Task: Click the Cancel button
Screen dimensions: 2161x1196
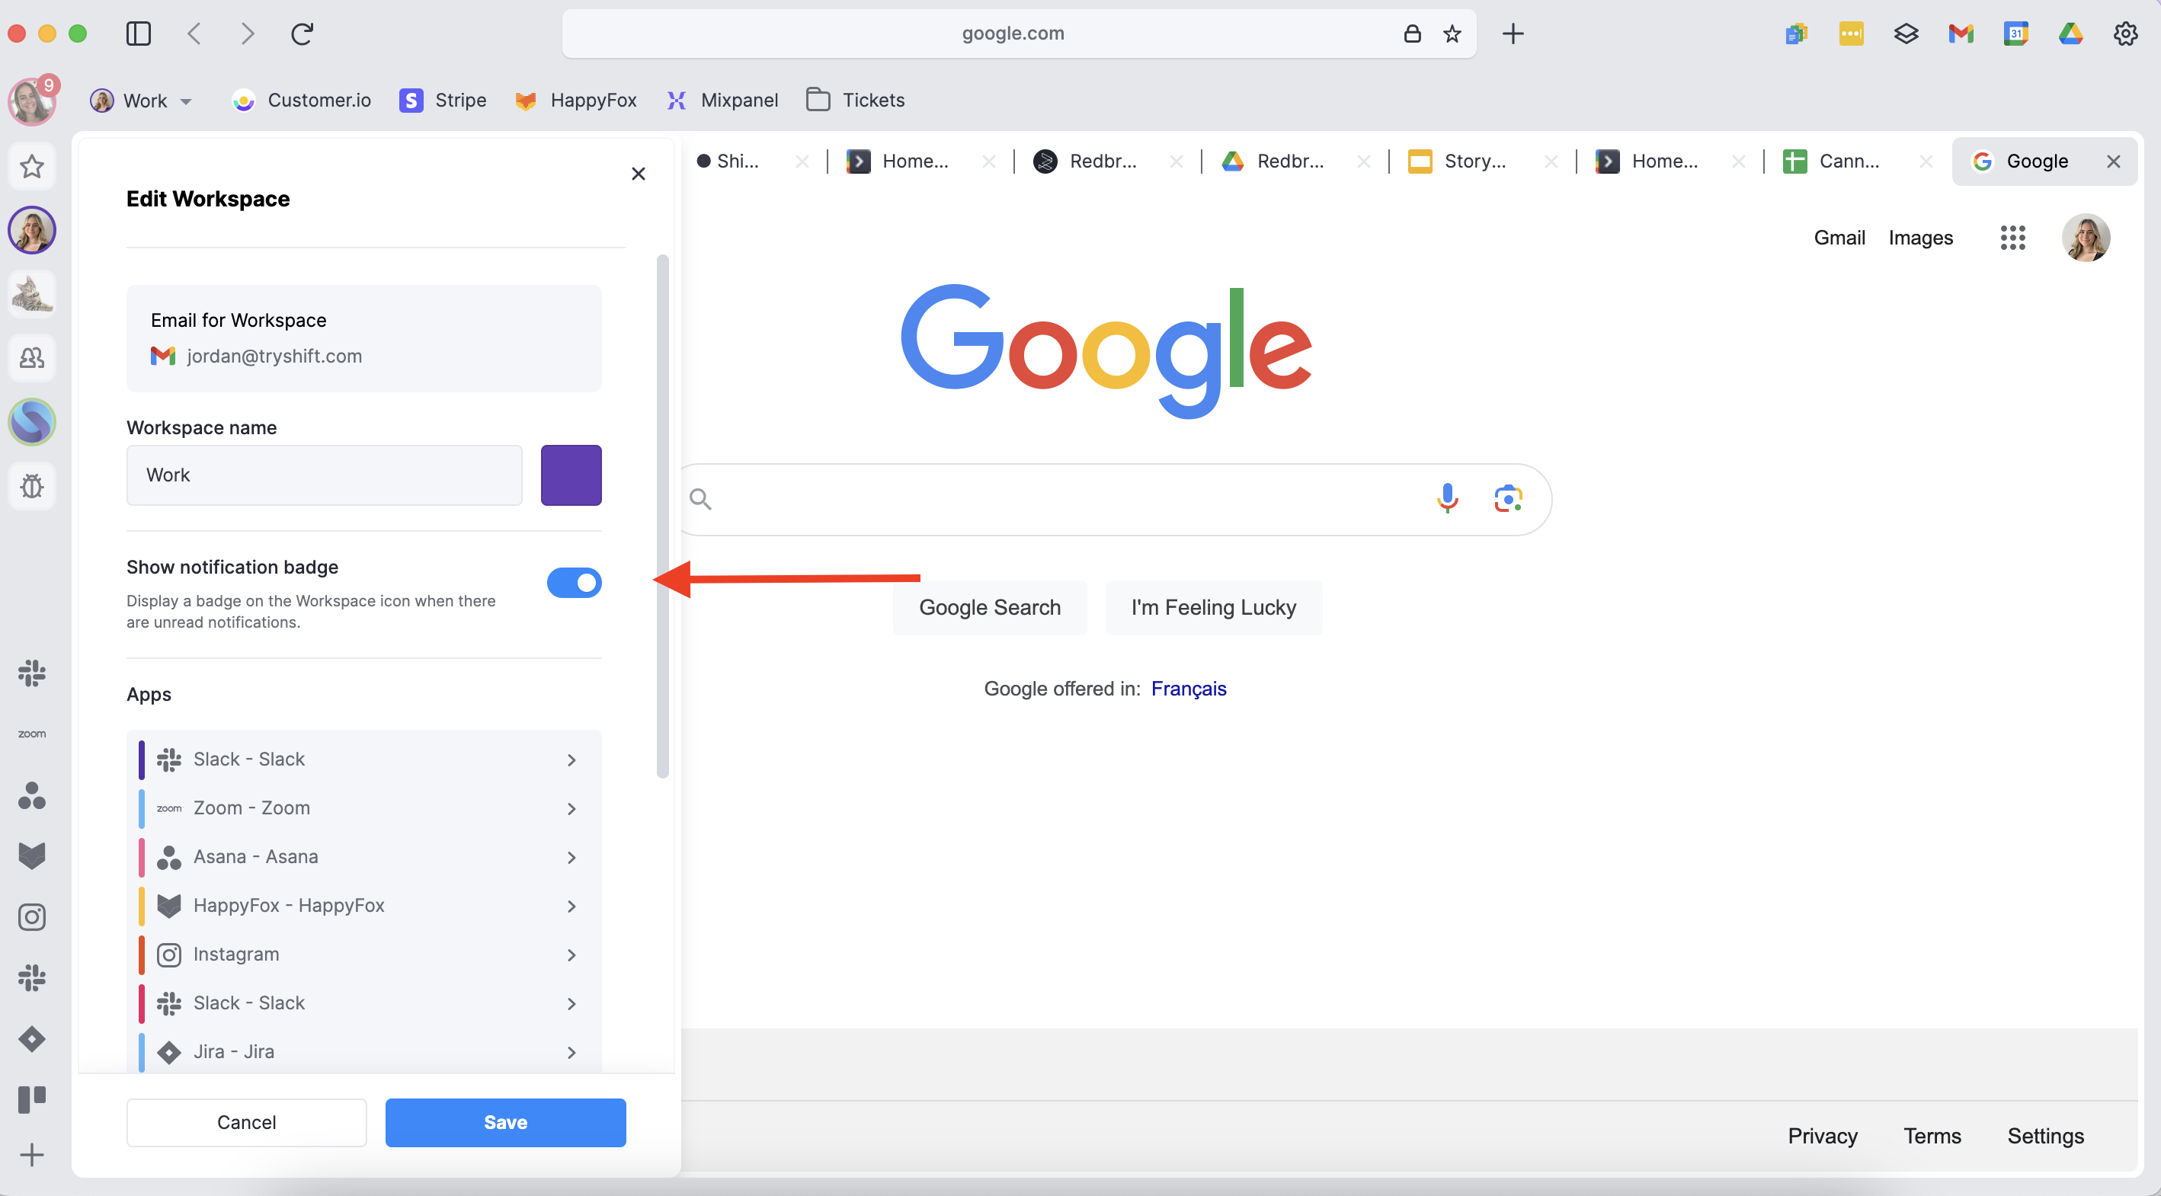Action: pos(247,1122)
